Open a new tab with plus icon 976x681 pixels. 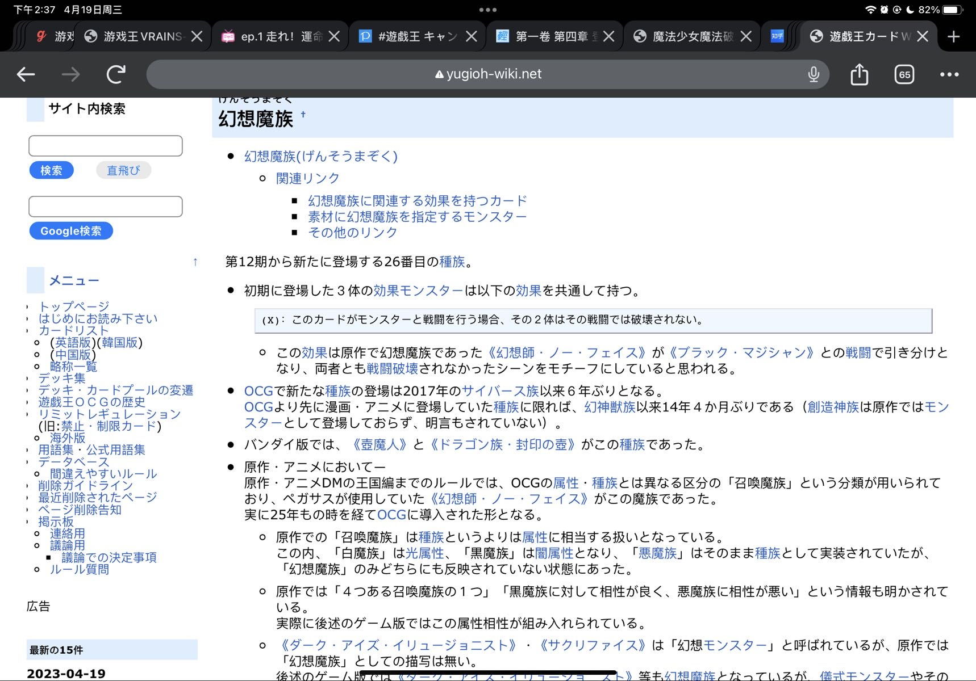(x=953, y=36)
